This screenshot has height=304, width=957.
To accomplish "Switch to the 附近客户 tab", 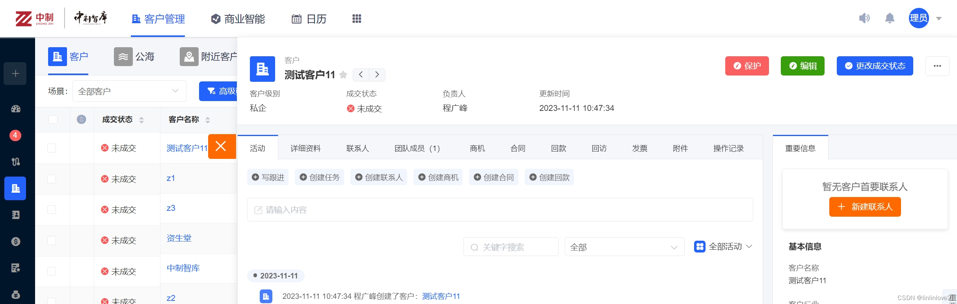I will click(209, 57).
